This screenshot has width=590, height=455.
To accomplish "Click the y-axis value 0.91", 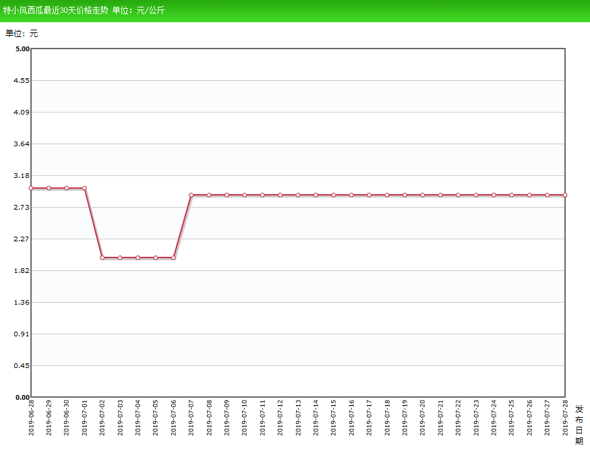I will coord(22,334).
